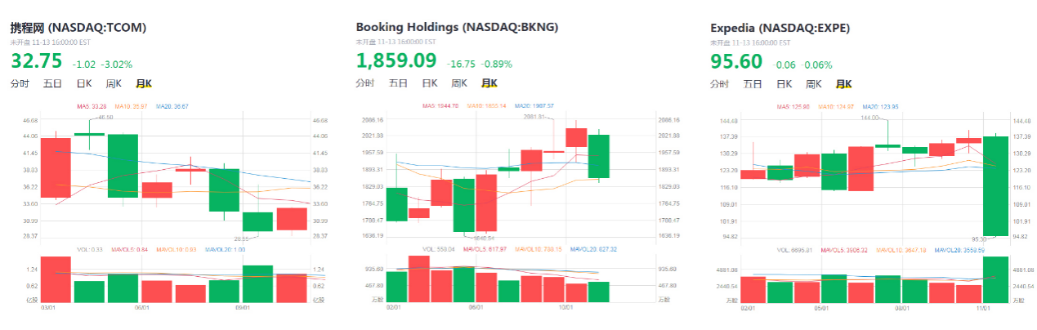Open the 日K tab under Expedia
The image size is (1037, 330).
point(784,83)
